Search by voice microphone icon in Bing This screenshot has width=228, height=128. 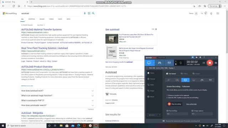point(85,14)
